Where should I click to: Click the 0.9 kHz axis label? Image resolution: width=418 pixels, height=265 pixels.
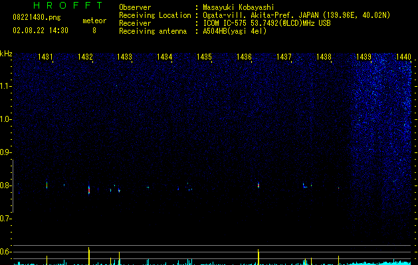[5, 152]
